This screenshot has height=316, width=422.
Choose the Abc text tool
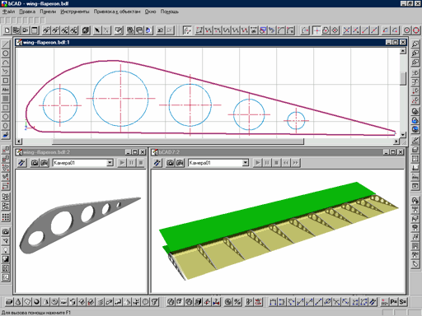point(6,90)
